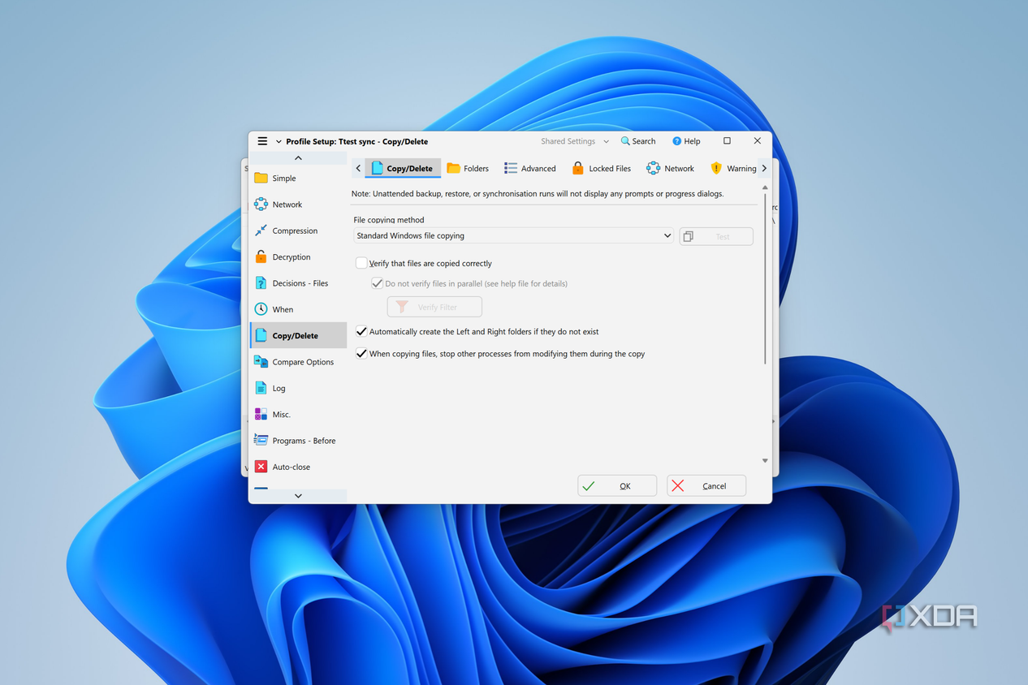Click the Copy/Delete sidebar page icon
1028x685 pixels.
tap(261, 335)
